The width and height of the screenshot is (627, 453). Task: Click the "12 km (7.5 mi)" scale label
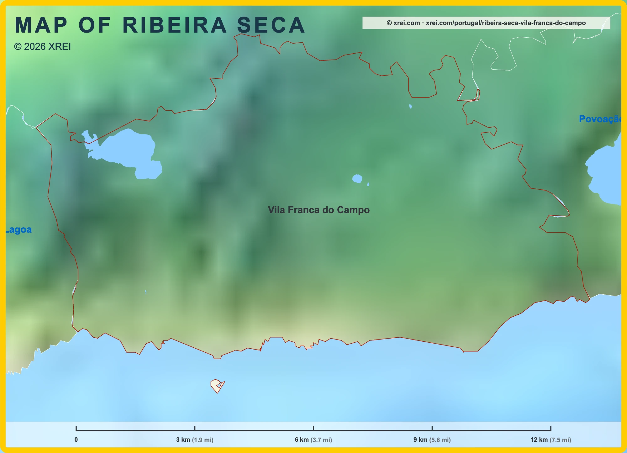551,440
